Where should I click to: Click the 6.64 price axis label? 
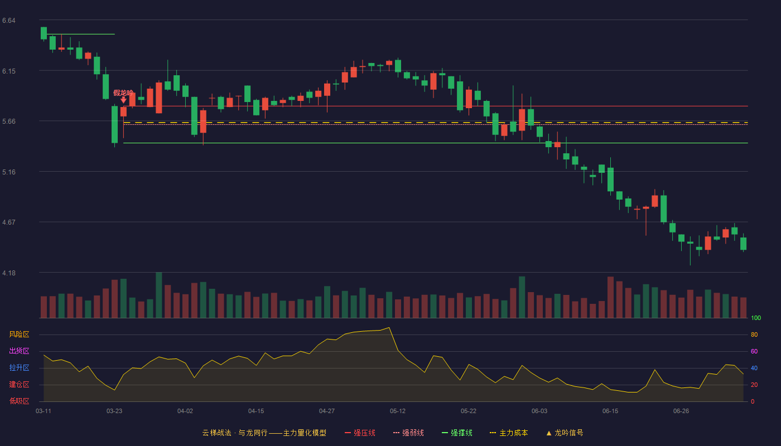point(8,21)
